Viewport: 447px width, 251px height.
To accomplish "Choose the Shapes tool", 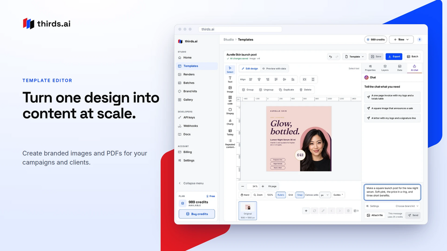I will 230,111.
